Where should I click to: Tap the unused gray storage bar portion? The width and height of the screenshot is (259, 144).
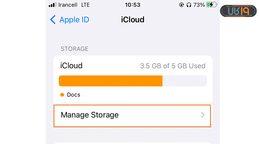point(185,81)
